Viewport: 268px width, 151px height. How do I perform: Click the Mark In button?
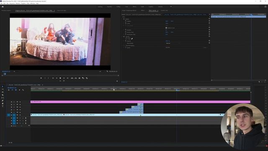[45, 78]
